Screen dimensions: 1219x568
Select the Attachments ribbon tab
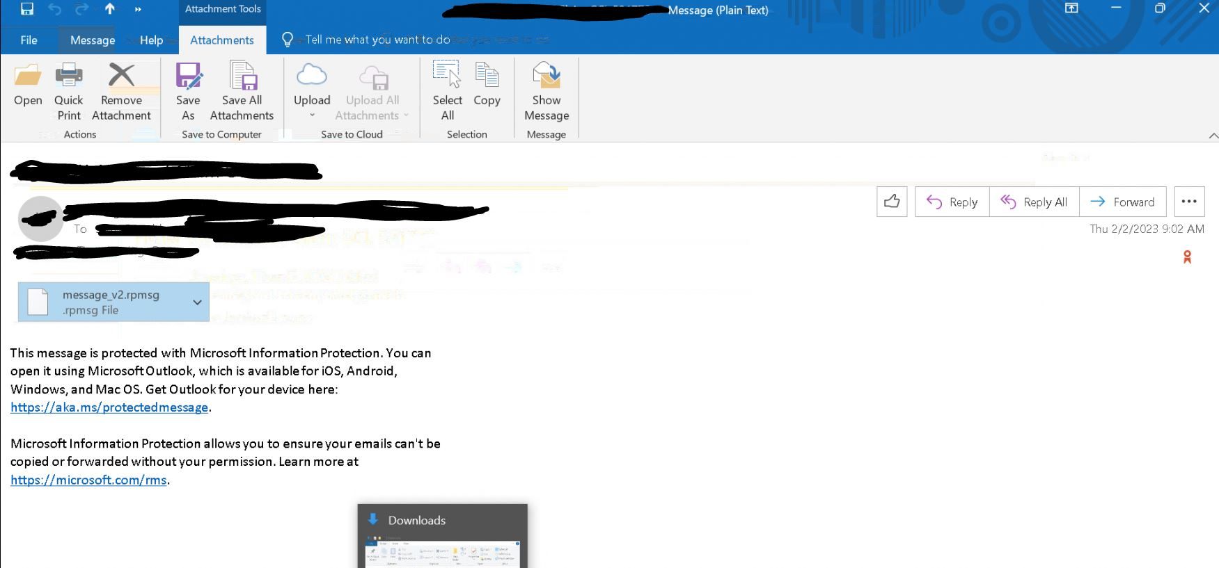[x=222, y=40]
